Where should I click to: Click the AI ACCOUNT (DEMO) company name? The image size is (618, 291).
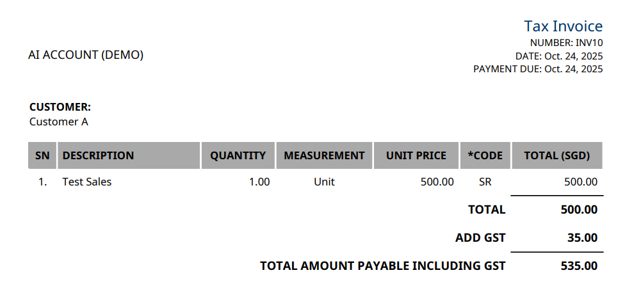86,55
